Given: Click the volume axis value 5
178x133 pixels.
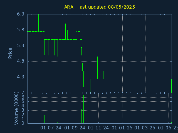Looking at the screenshot, I should pos(23,101).
